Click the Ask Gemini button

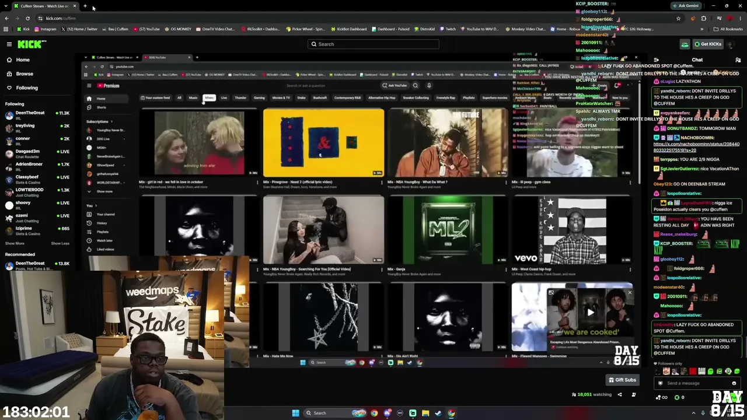coord(686,6)
